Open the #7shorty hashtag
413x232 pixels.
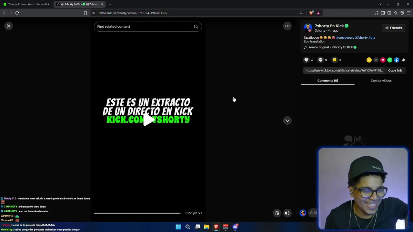click(x=361, y=38)
